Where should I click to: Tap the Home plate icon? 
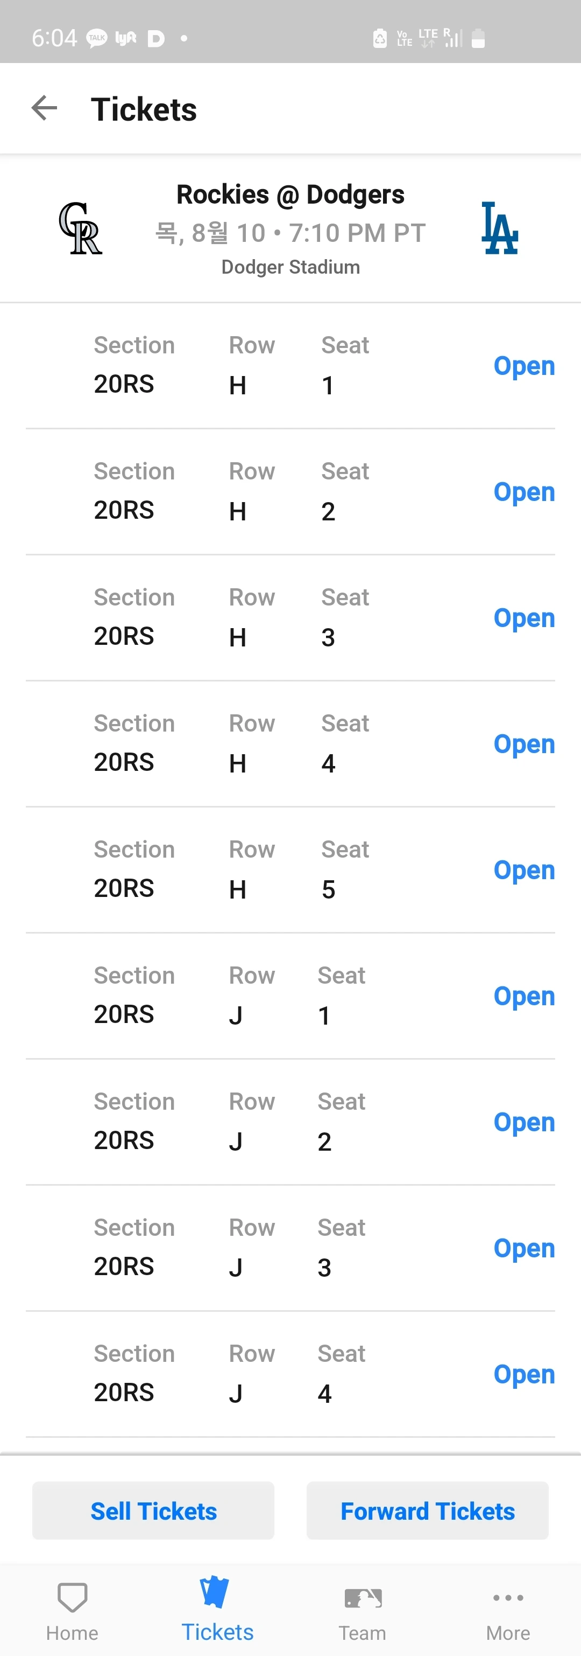tap(73, 1597)
